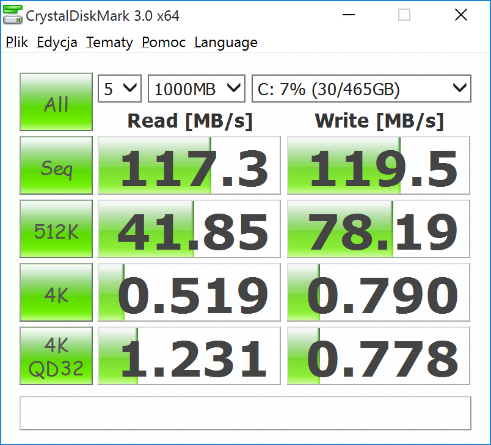Click the 512K read result 41.85
Image resolution: width=491 pixels, height=445 pixels.
coord(189,229)
